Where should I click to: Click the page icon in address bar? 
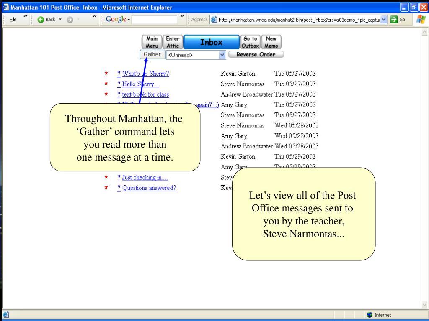(x=213, y=20)
